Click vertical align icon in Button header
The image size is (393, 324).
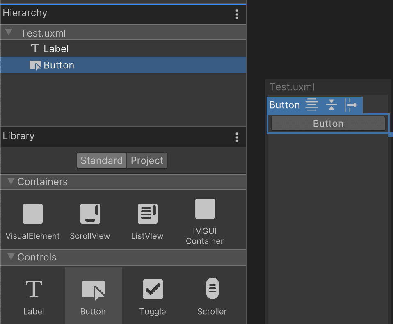pyautogui.click(x=331, y=105)
